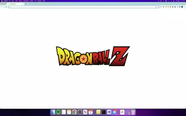The image size is (186, 116).
Task: Open the View menu
Action: point(16,1)
